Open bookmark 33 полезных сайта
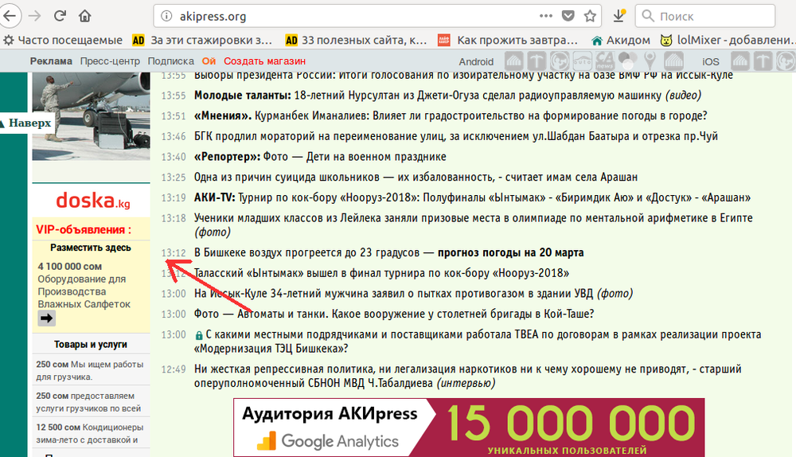The height and width of the screenshot is (457, 796). pyautogui.click(x=357, y=40)
